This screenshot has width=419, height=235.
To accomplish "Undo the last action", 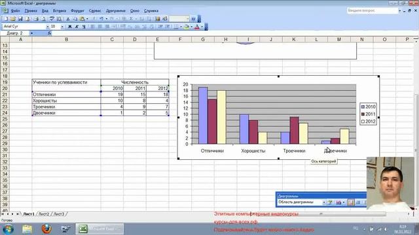I will coord(101,19).
